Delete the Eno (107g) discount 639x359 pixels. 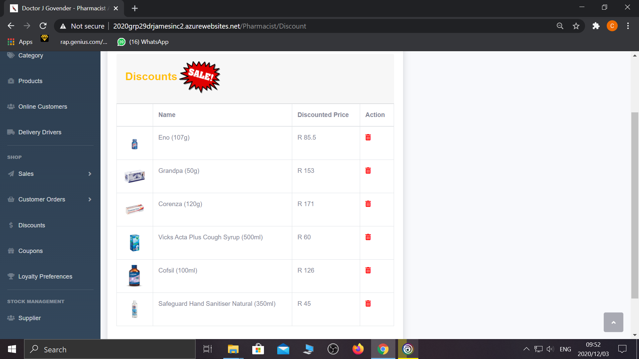coord(368,137)
